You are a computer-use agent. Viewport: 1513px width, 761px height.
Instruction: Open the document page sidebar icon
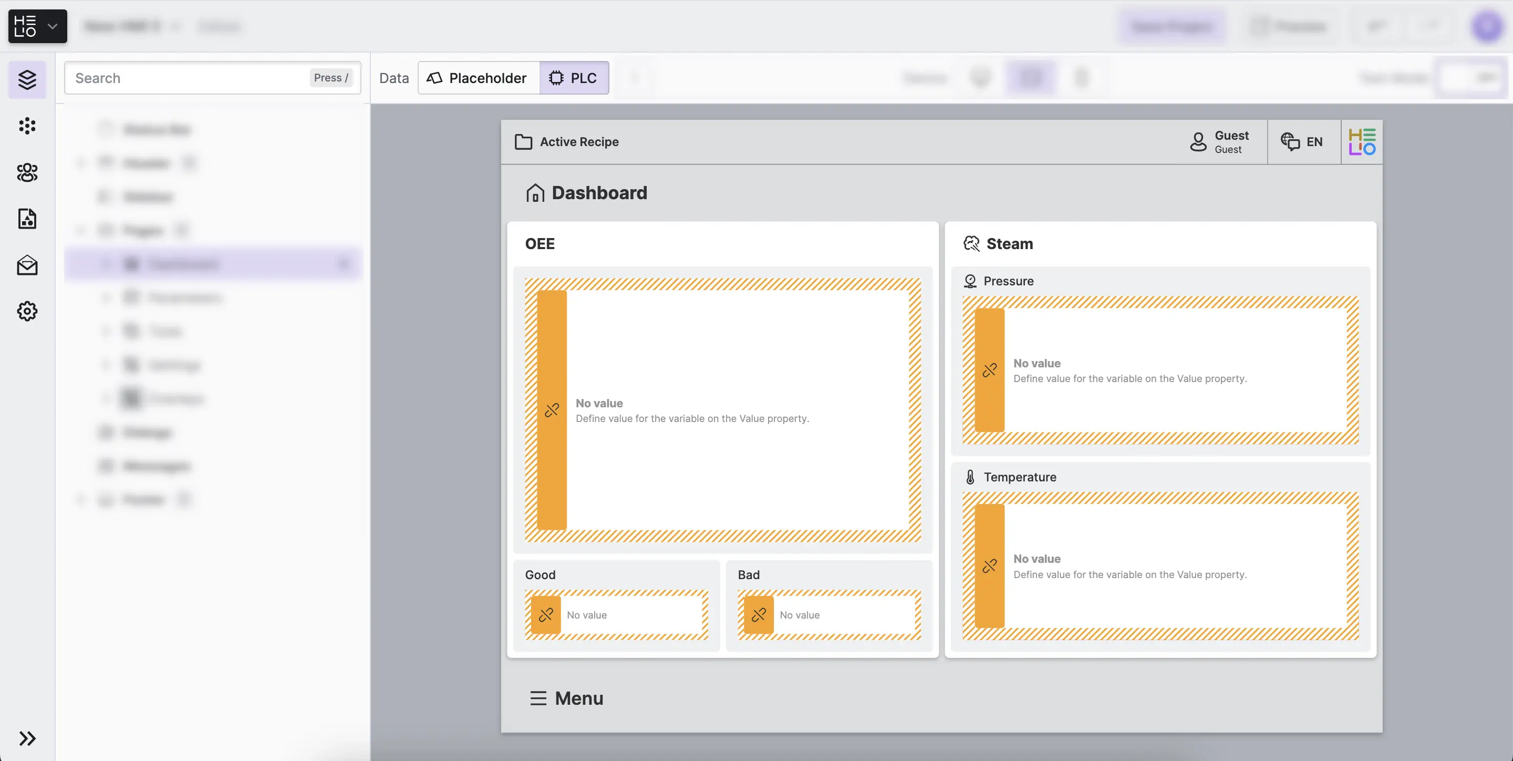coord(27,219)
